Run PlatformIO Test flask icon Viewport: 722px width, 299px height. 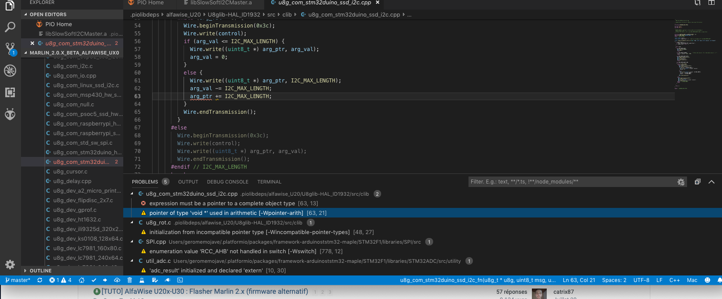tap(142, 280)
